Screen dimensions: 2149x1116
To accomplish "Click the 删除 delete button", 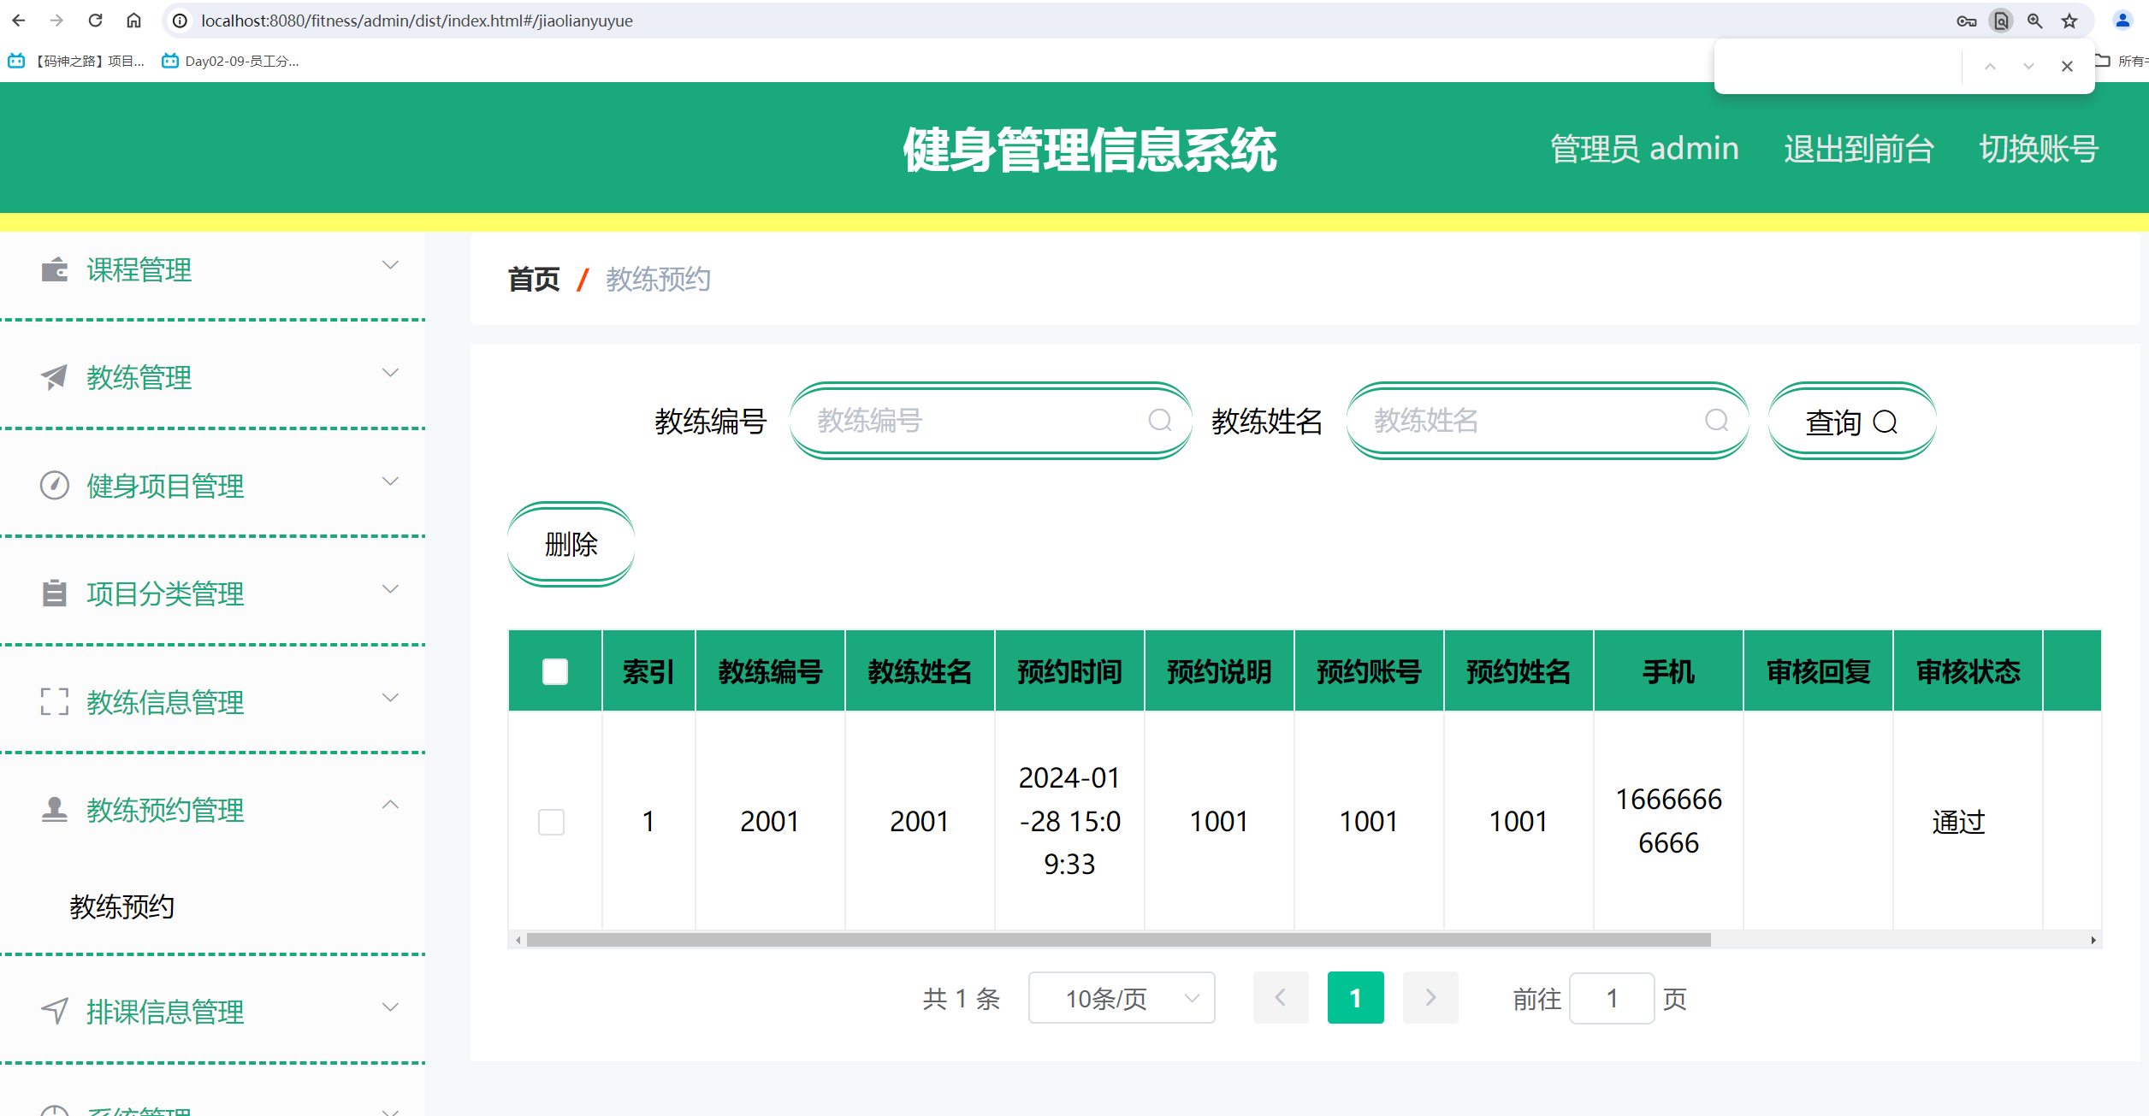I will coord(570,544).
